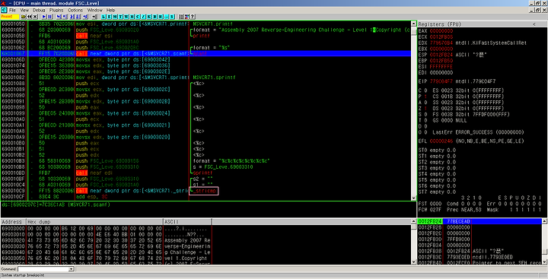
Task: Click the Step over toolbar icon
Action: [65, 17]
